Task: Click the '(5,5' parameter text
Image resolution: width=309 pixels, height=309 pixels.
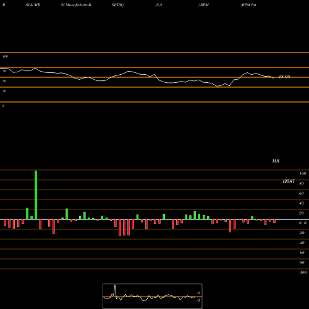Action: pyautogui.click(x=159, y=5)
